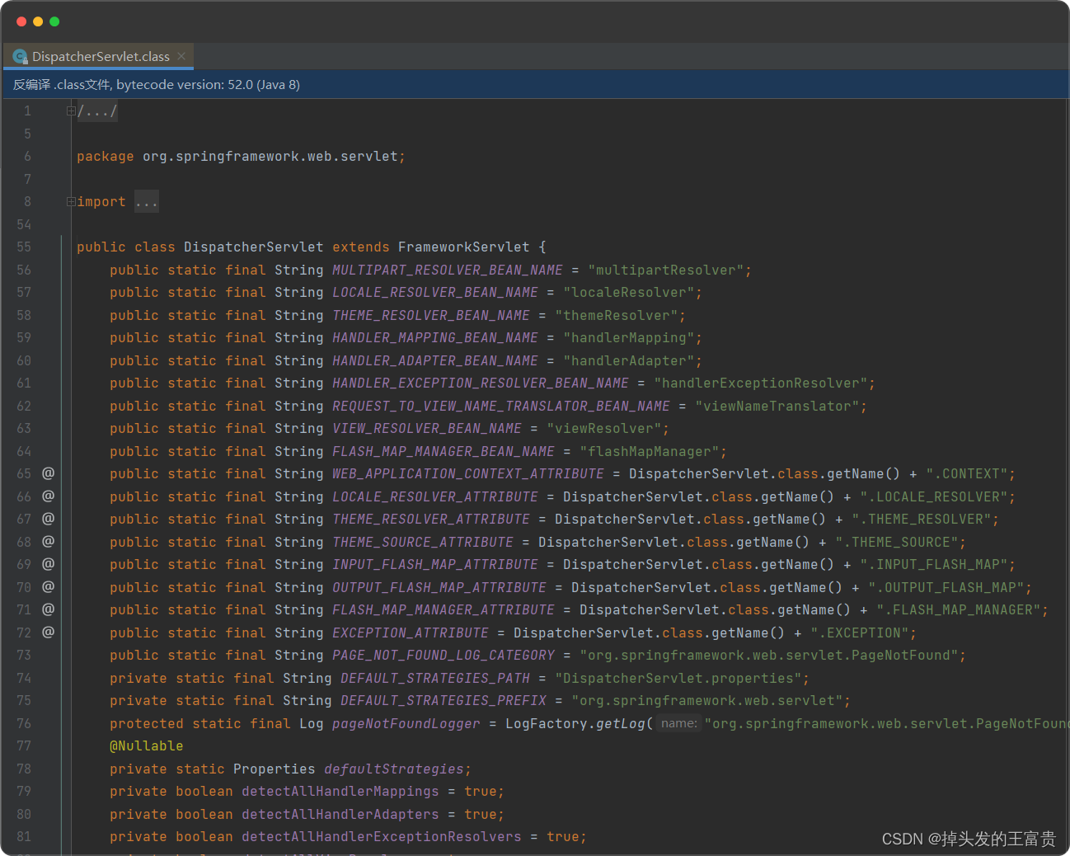Click the ".CONTEXT" string literal
Image resolution: width=1070 pixels, height=856 pixels.
[967, 474]
